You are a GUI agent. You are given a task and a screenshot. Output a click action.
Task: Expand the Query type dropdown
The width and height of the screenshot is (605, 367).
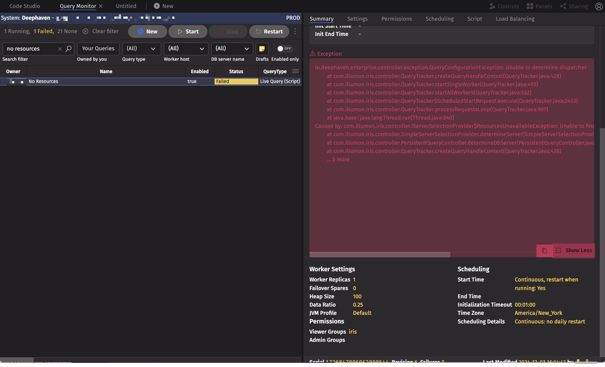[141, 49]
